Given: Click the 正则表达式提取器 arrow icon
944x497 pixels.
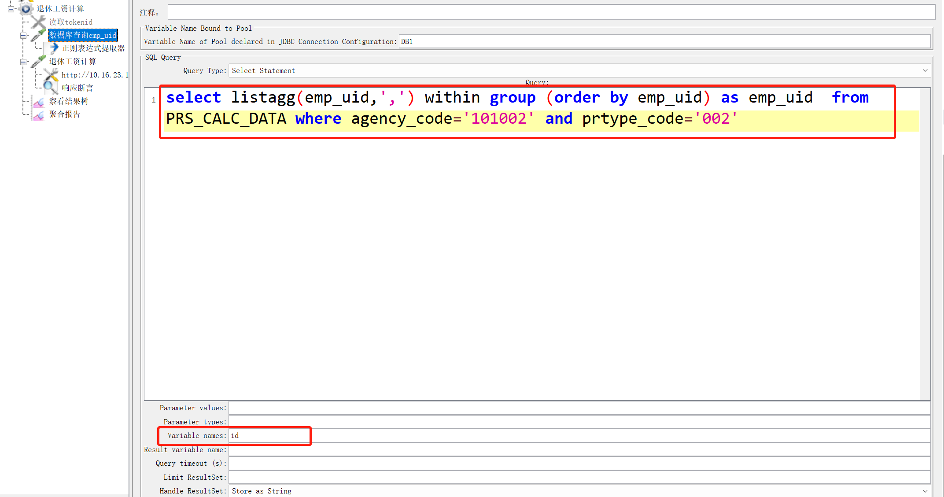Looking at the screenshot, I should tap(54, 48).
